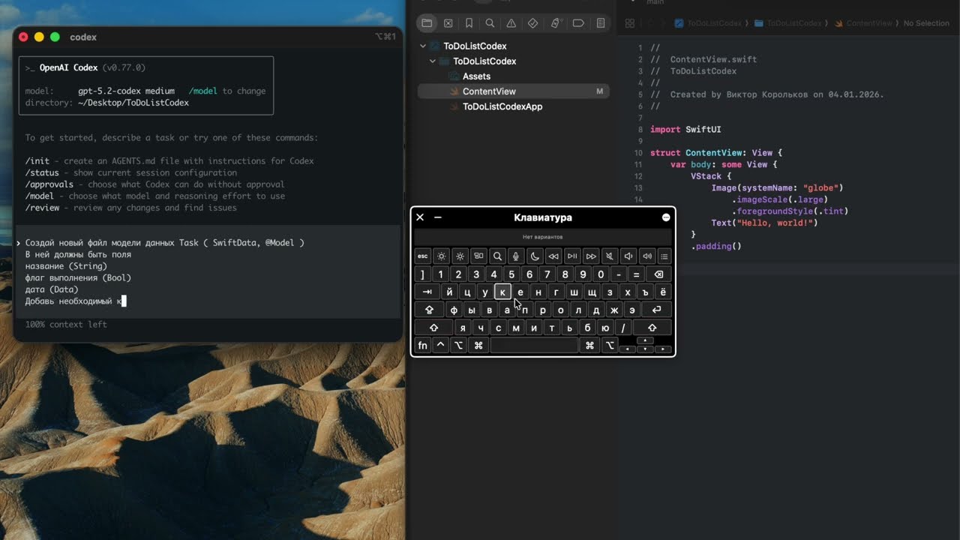Show the Breakpoint navigator icon

click(x=578, y=23)
